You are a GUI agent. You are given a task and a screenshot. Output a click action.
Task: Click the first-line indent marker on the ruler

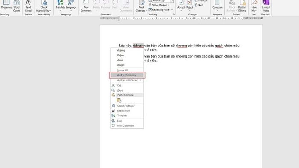[119, 17]
